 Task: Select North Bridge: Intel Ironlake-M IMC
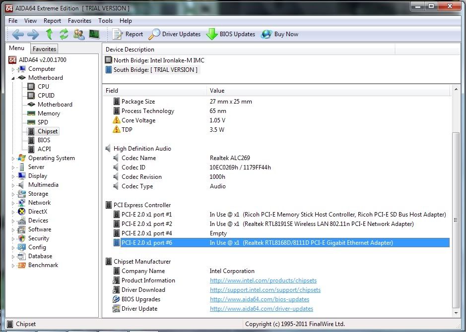tap(155, 60)
